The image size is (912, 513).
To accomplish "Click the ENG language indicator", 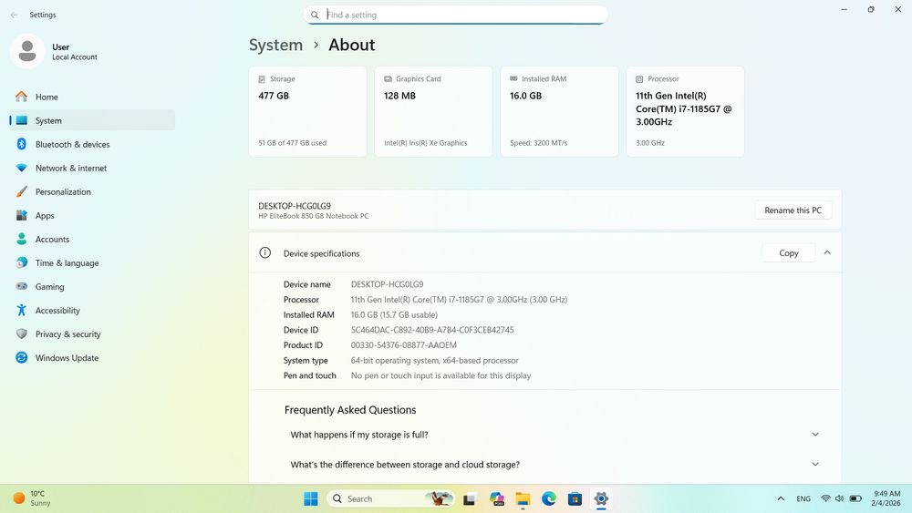I will [803, 498].
